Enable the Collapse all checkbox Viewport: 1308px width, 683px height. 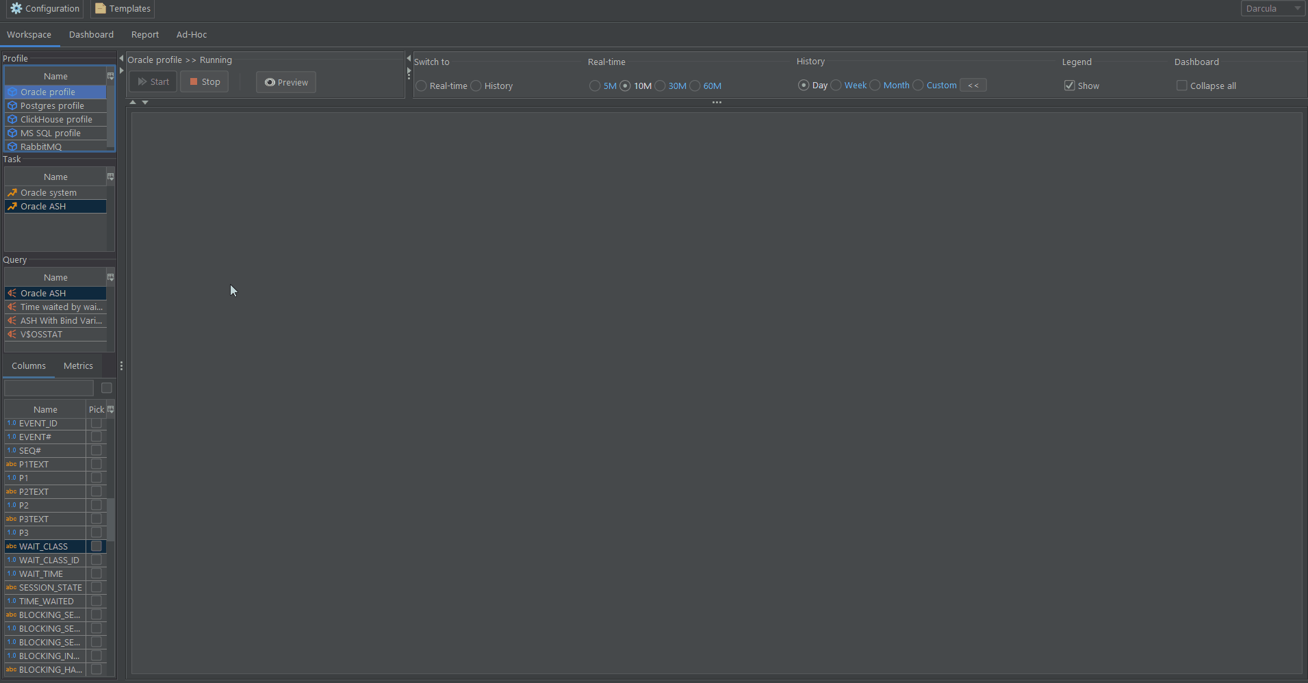1181,86
